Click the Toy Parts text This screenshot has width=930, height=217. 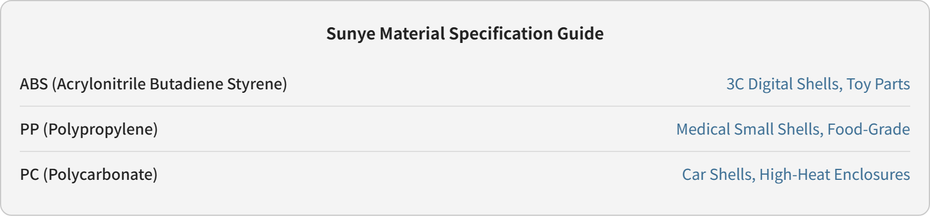coord(878,84)
